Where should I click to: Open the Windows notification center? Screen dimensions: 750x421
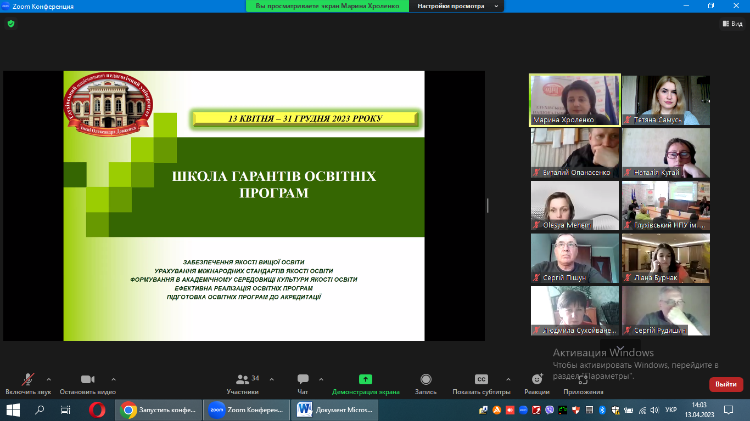click(729, 409)
